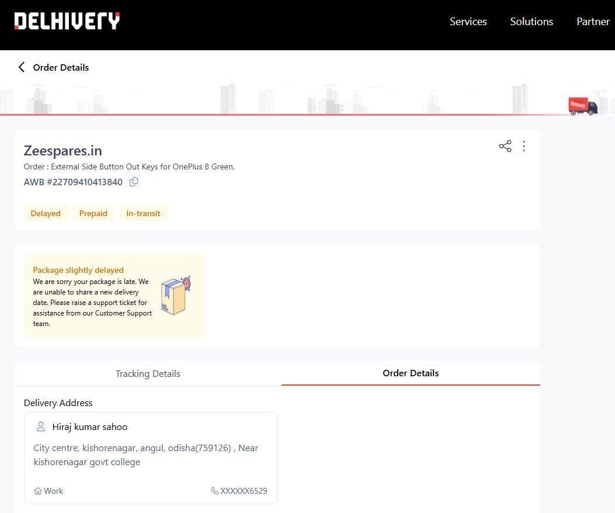Click the phone icon beside XXXXXX6529
This screenshot has width=615, height=513.
point(214,491)
